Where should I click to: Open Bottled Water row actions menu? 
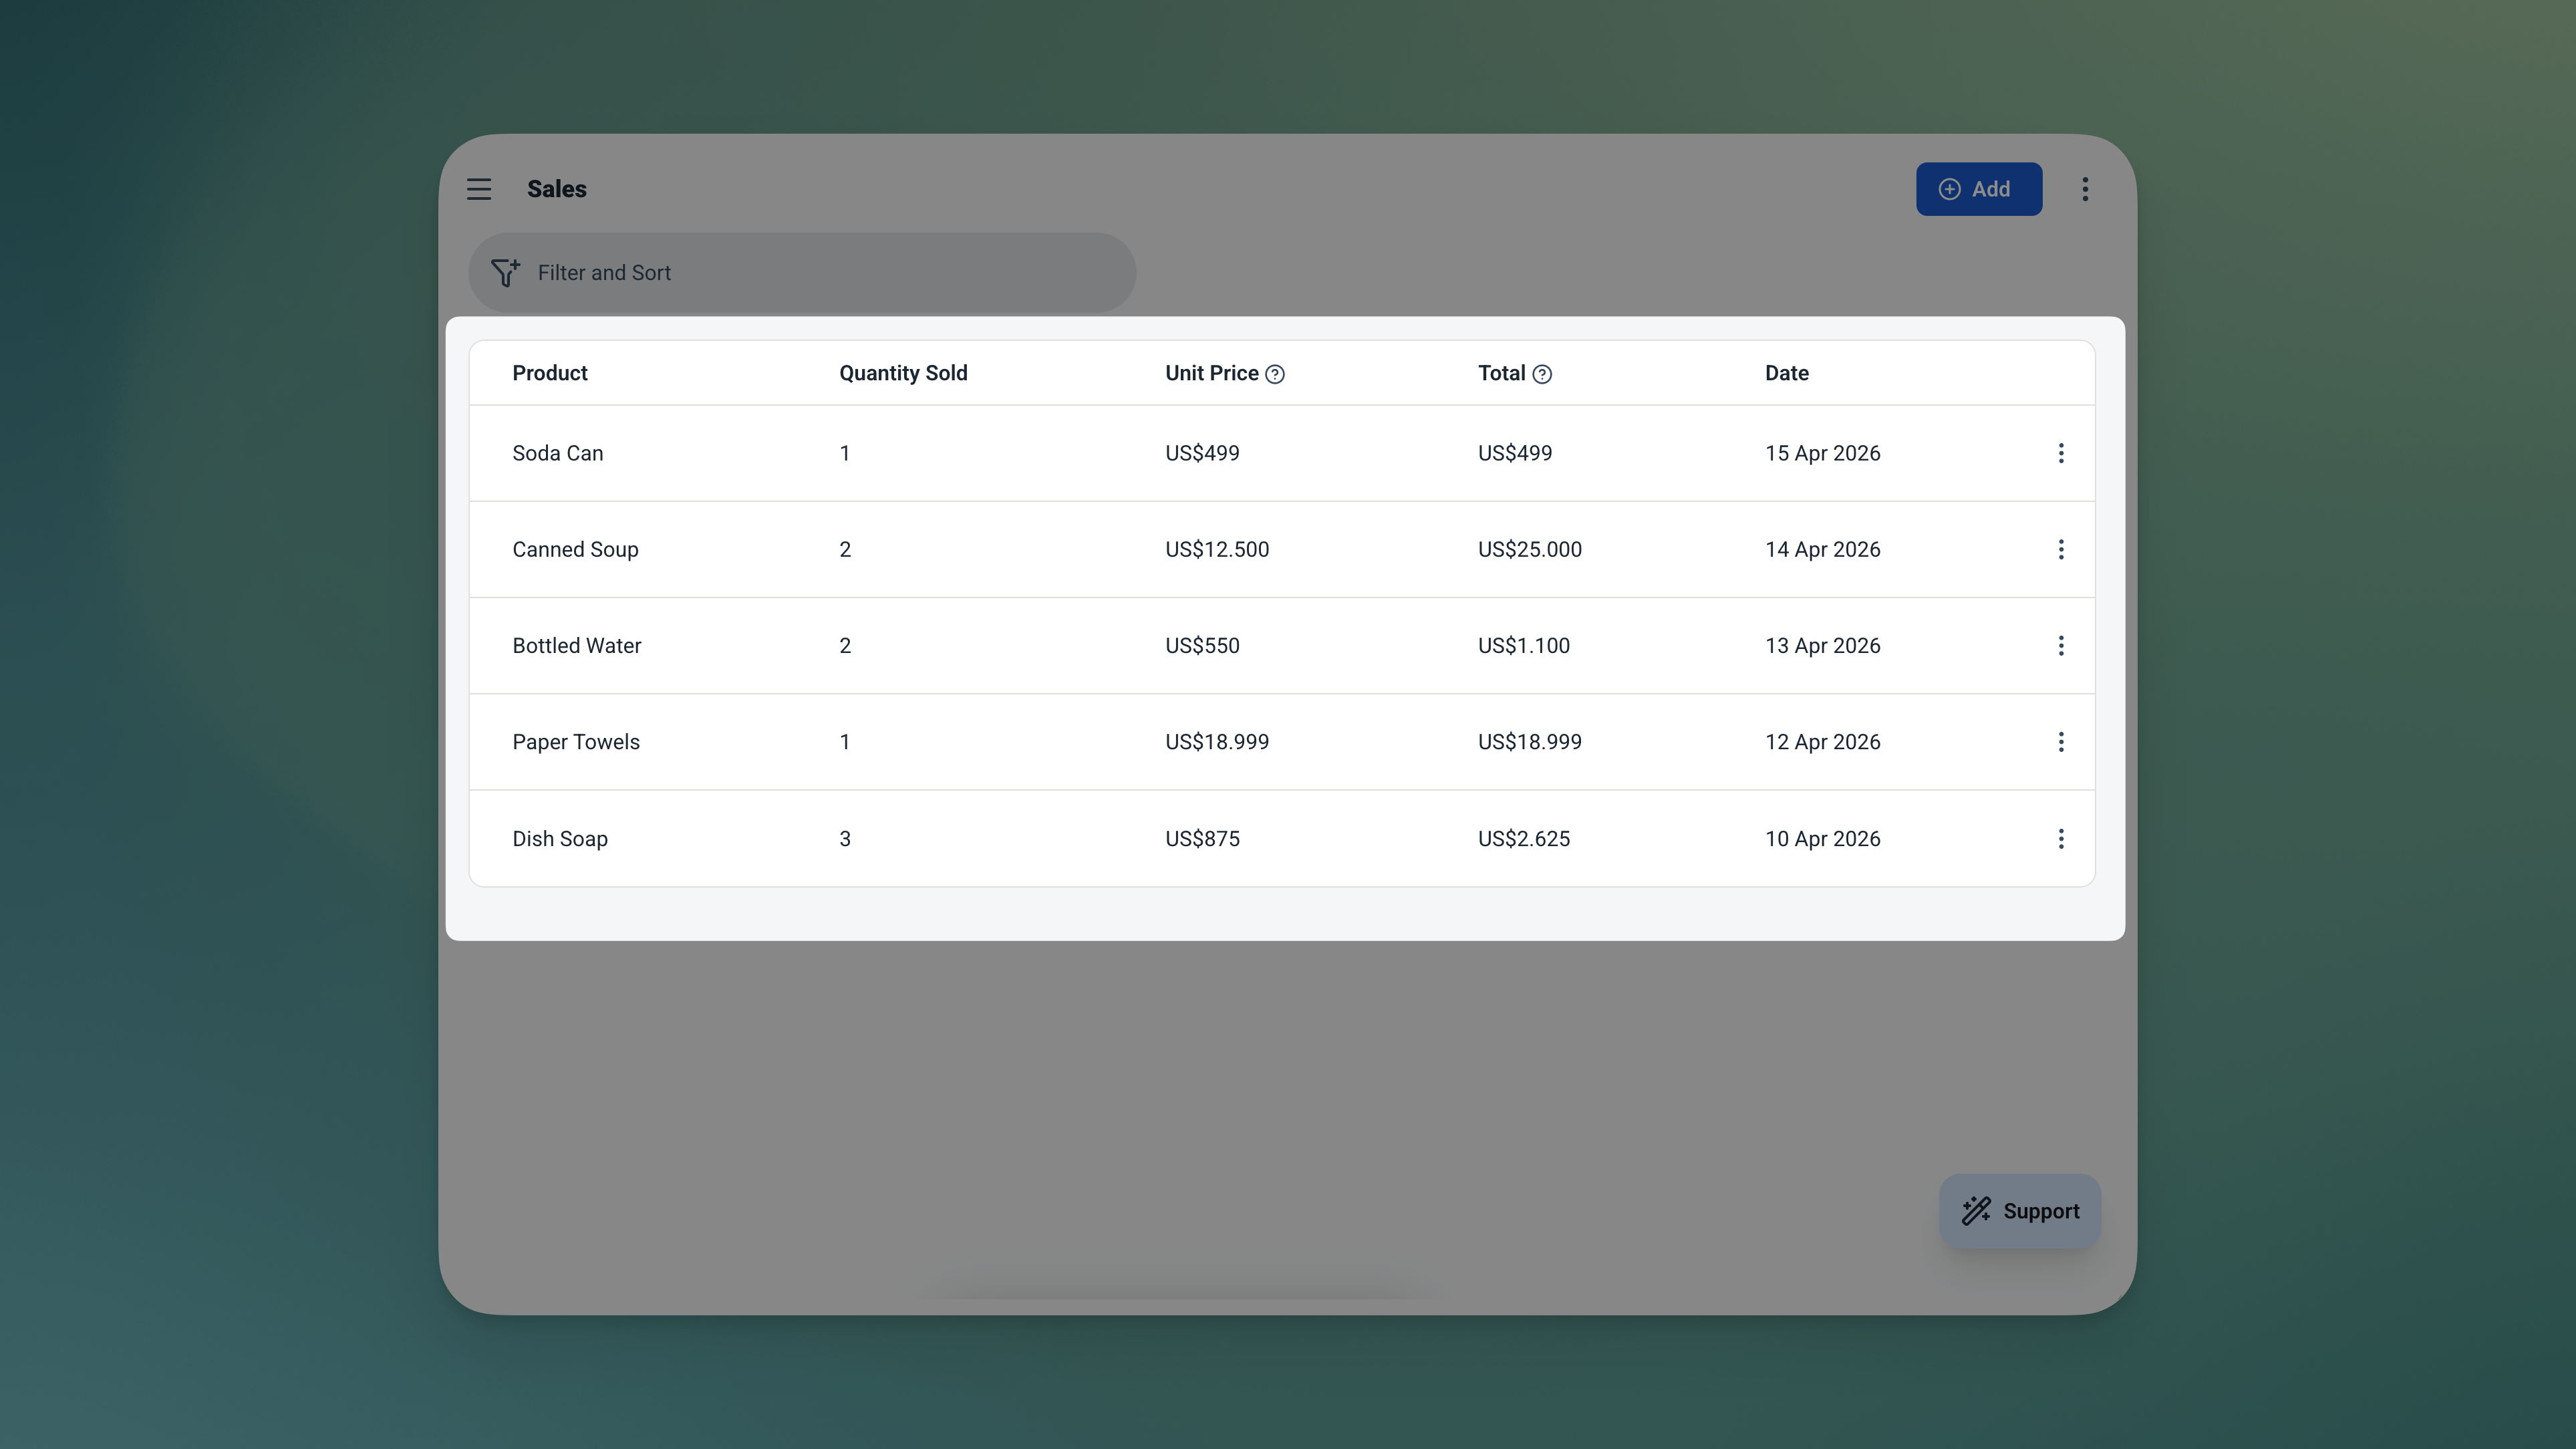(x=2061, y=645)
